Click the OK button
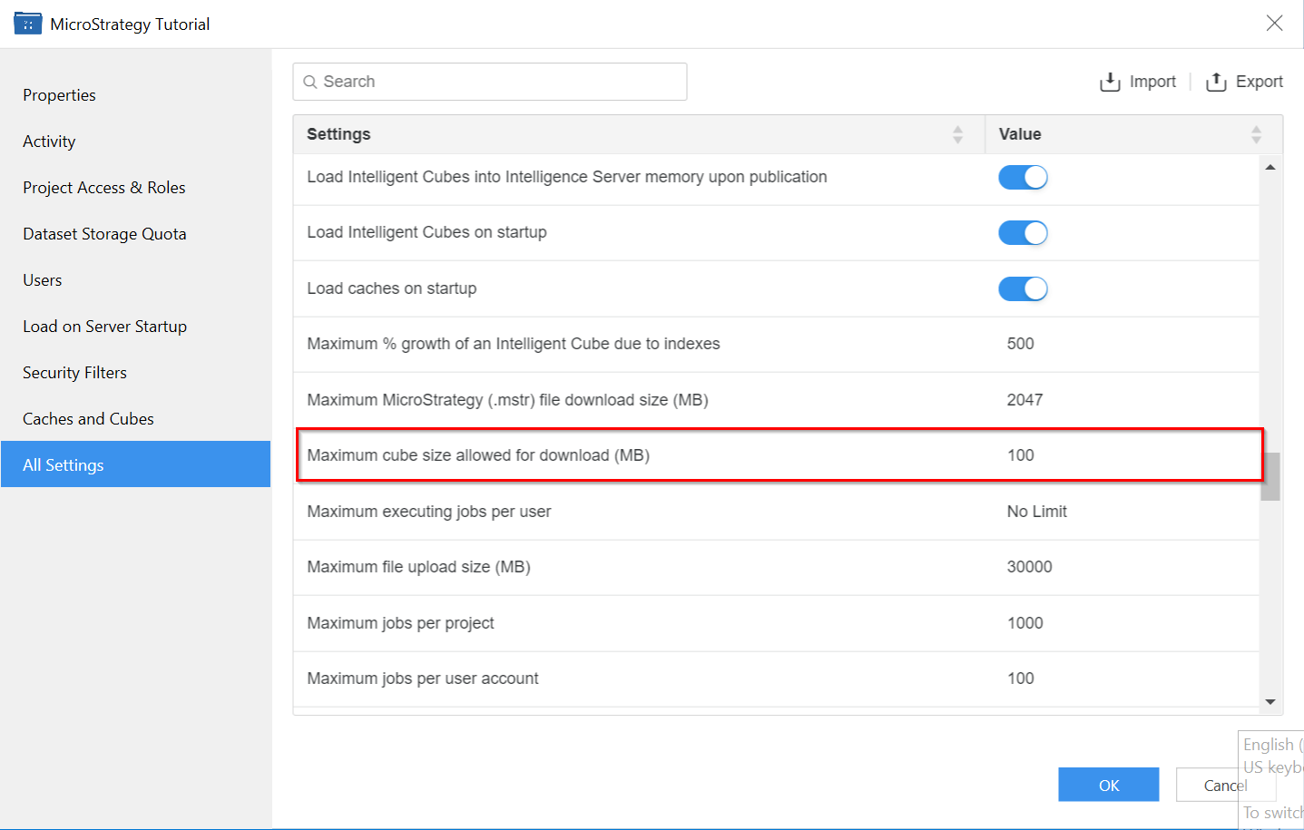1304x830 pixels. [x=1108, y=785]
